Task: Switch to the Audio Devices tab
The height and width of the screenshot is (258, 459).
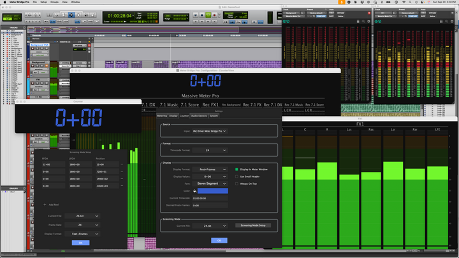Action: pyautogui.click(x=199, y=116)
